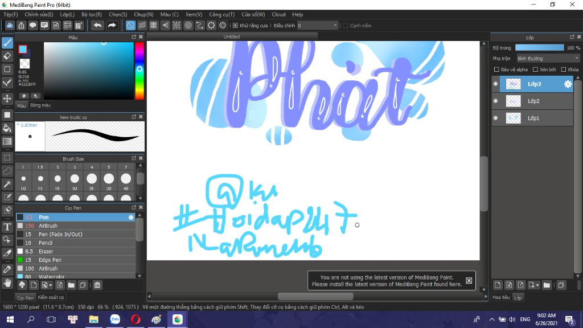
Task: Hide the second Lớp2 layer
Action: click(496, 101)
